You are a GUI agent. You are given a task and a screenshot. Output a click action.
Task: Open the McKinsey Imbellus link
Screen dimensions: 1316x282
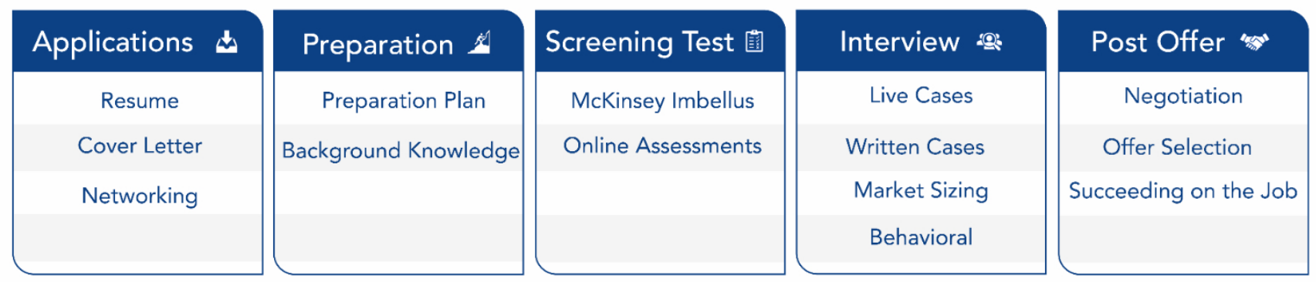[x=662, y=101]
